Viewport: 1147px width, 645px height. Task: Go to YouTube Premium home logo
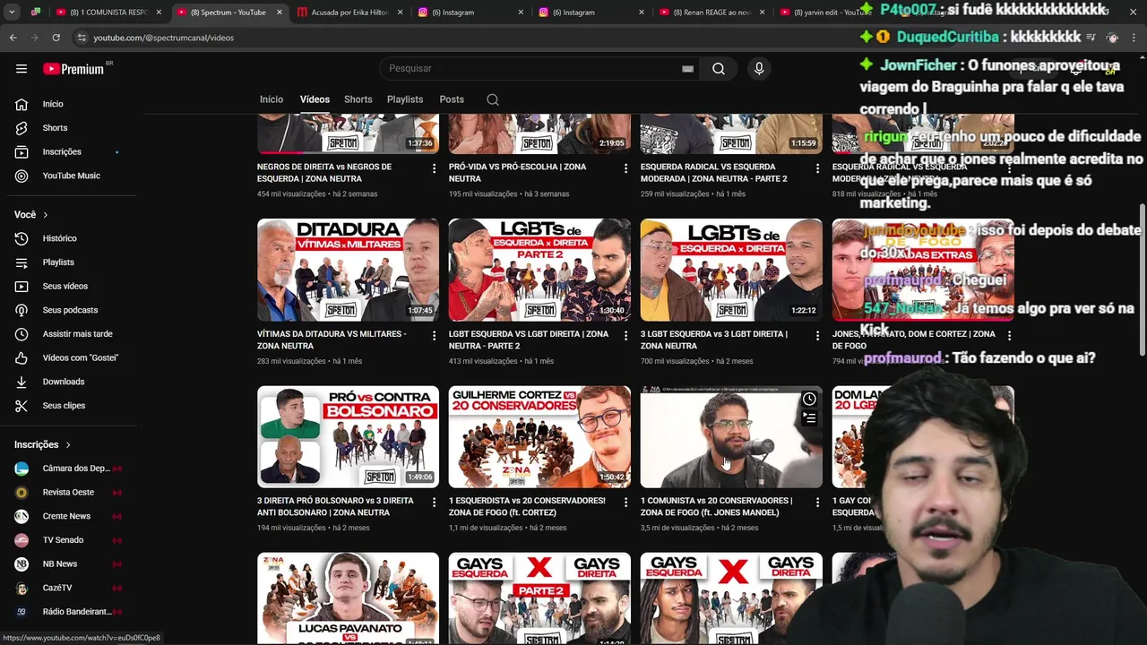[73, 69]
